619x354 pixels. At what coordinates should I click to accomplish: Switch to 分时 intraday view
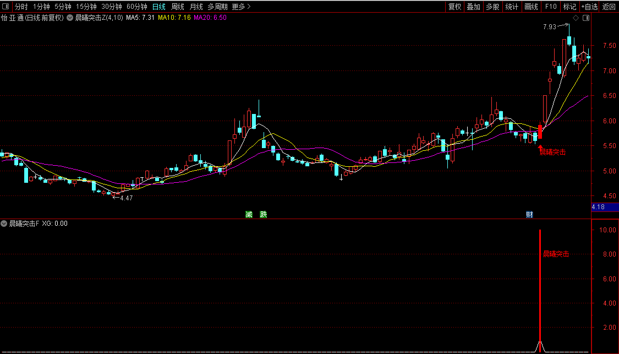click(21, 7)
